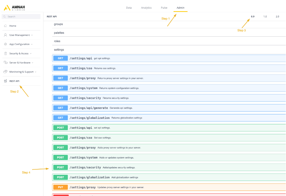Expand the Monitoring & Support chevron

click(36, 72)
